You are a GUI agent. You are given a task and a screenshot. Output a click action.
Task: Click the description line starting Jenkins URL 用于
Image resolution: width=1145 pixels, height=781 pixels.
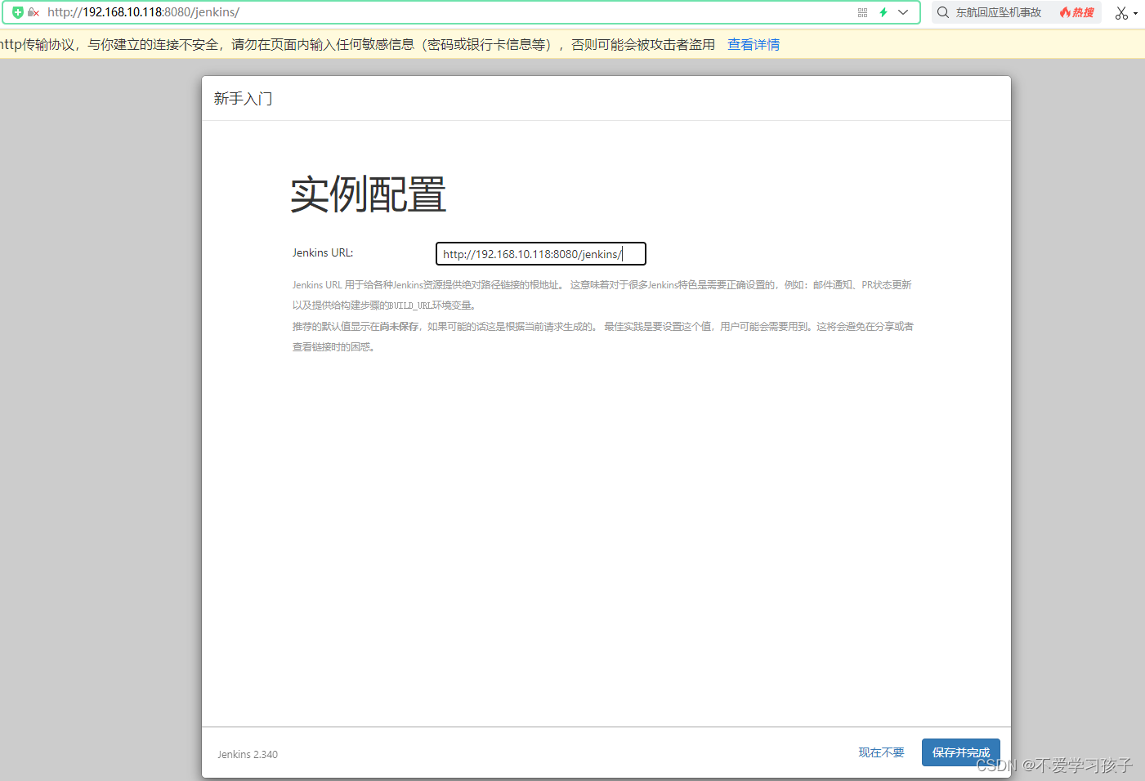602,295
